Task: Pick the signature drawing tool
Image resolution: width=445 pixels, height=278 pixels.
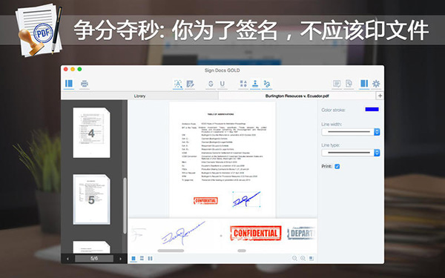Action: [x=267, y=84]
